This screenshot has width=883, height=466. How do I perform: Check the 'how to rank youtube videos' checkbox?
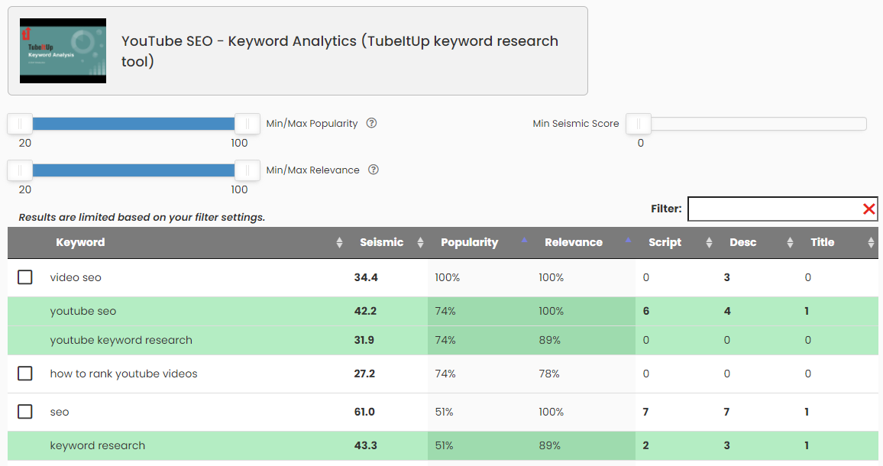pos(24,374)
